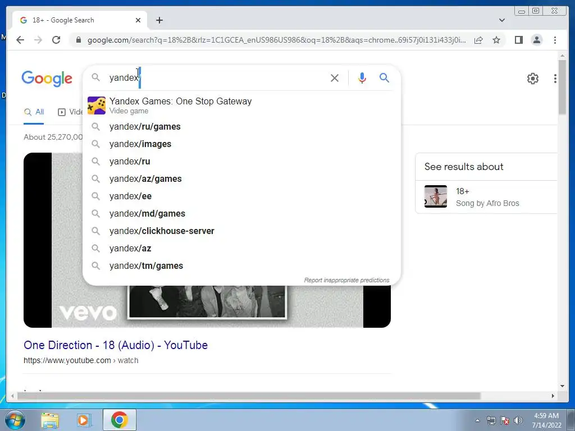Open the Windows Start button
Viewport: 575px width, 431px height.
pyautogui.click(x=15, y=420)
